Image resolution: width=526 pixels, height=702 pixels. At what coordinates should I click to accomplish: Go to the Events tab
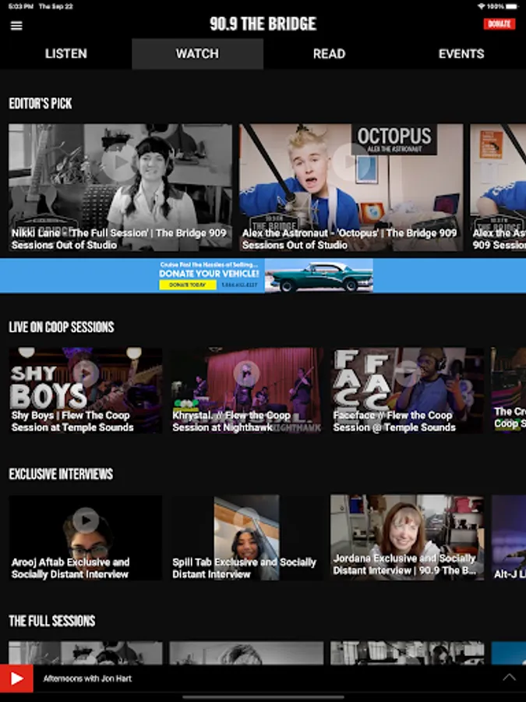[x=461, y=54]
